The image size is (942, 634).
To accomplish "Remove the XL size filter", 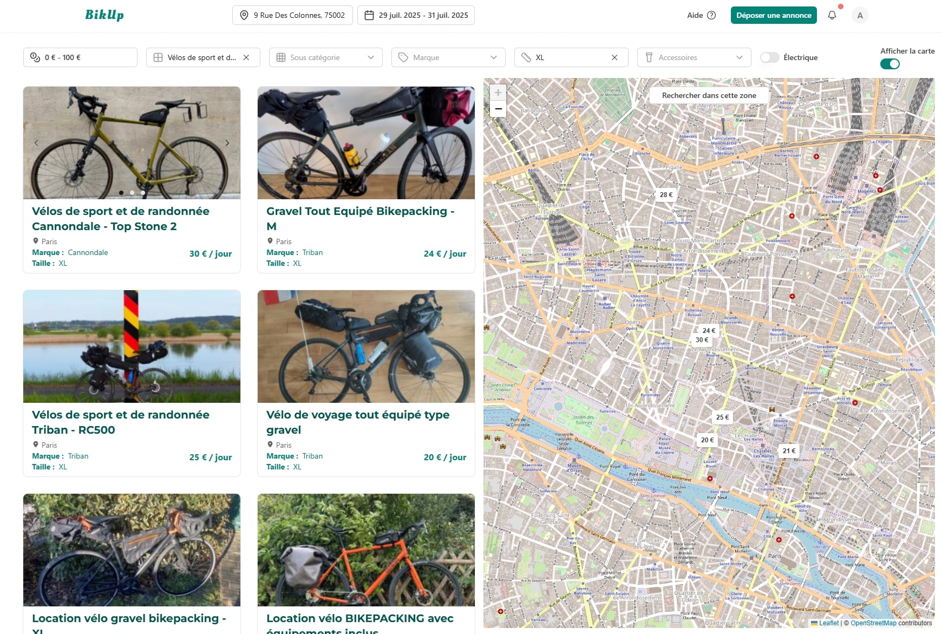I will coord(614,57).
